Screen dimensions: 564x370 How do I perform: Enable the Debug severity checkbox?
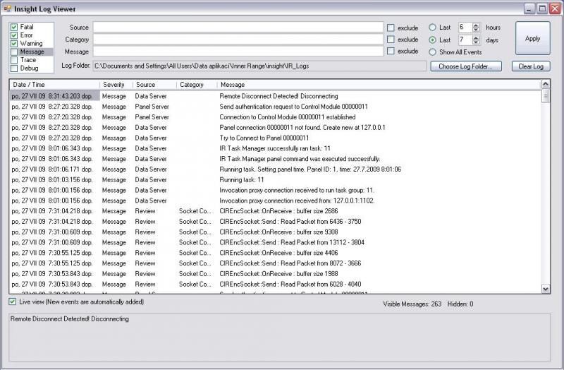(14, 69)
